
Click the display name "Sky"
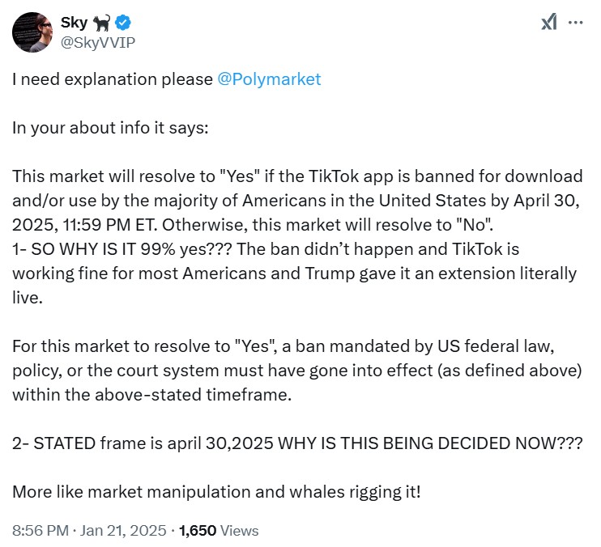75,23
